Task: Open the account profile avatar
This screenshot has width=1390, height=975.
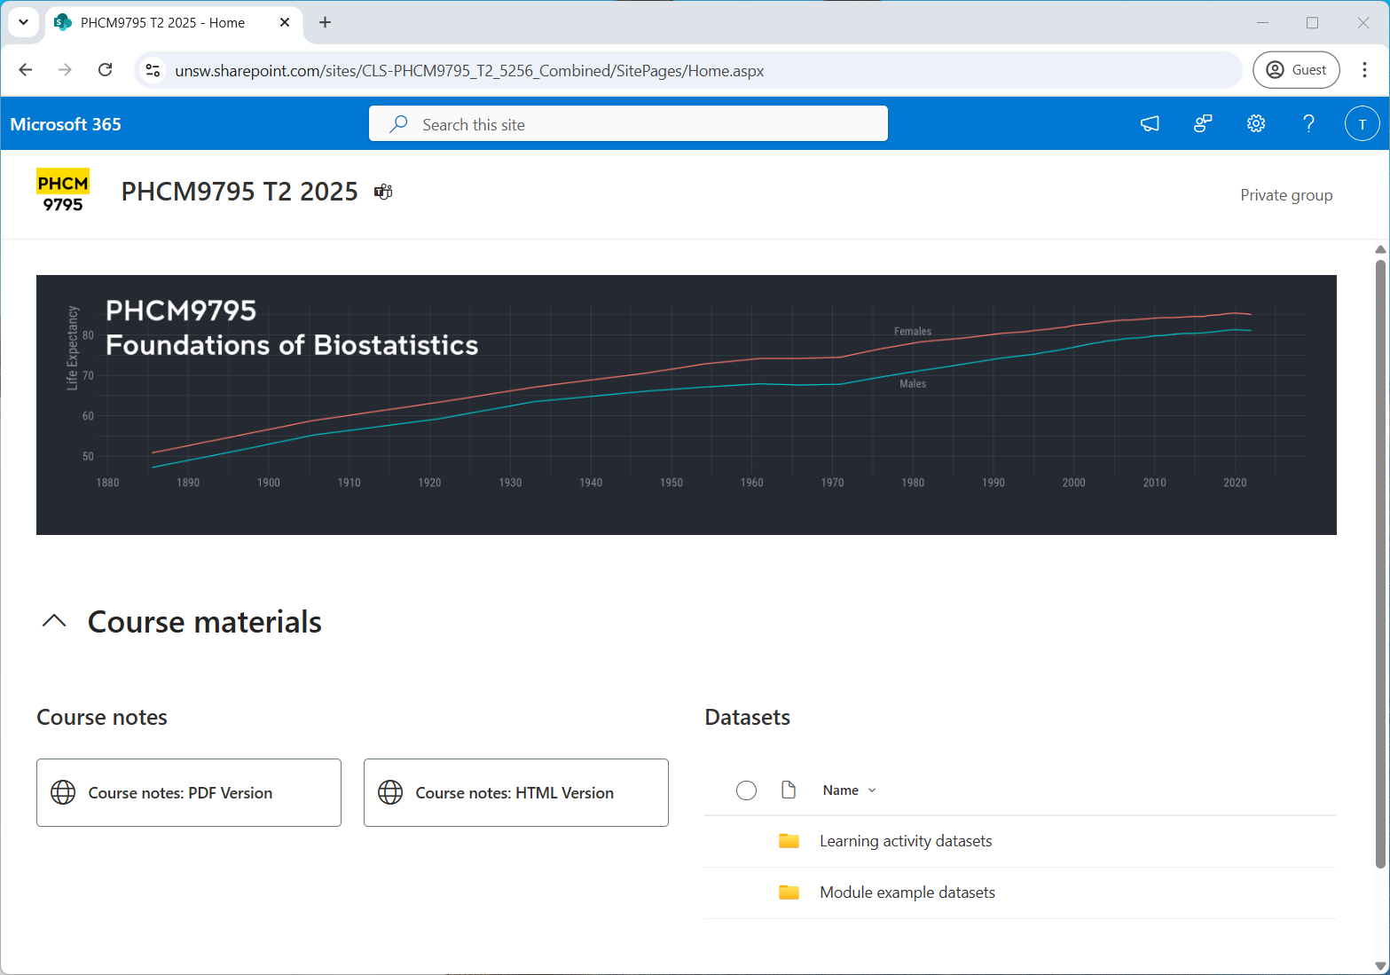Action: pos(1362,124)
